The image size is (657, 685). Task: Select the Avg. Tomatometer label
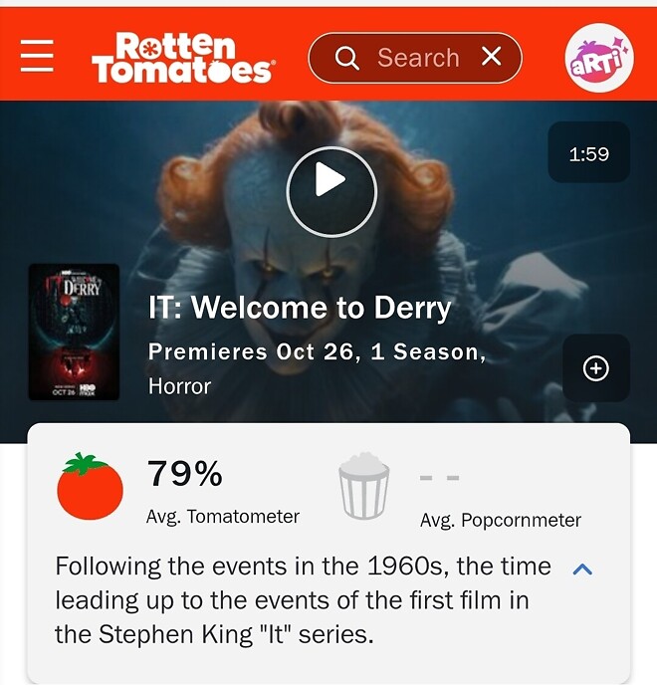(223, 517)
